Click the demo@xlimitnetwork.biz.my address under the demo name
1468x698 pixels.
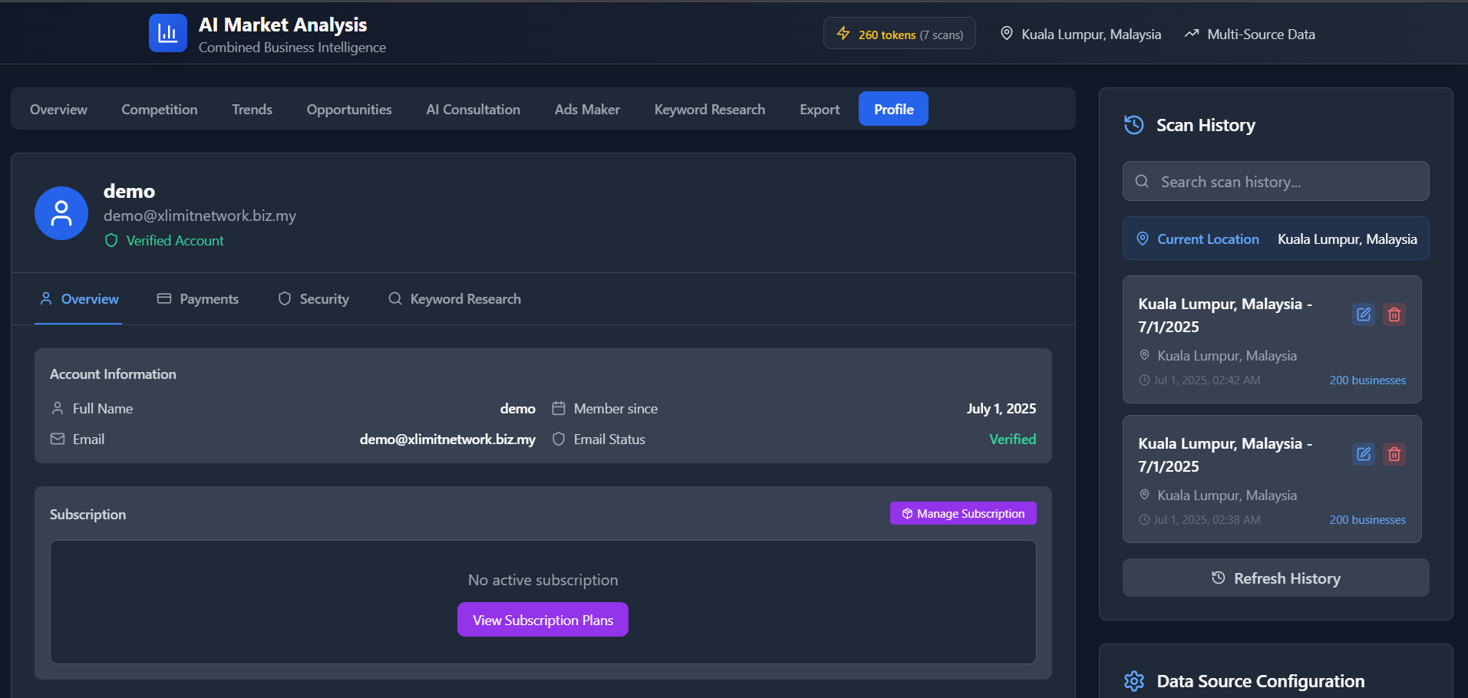[x=200, y=216]
